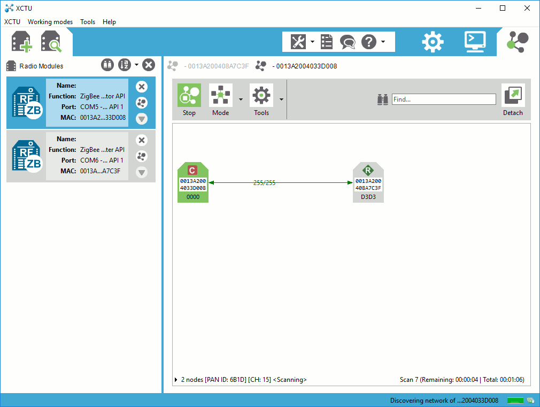The height and width of the screenshot is (407, 540).
Task: Click the network view Mode button
Action: coord(220,100)
